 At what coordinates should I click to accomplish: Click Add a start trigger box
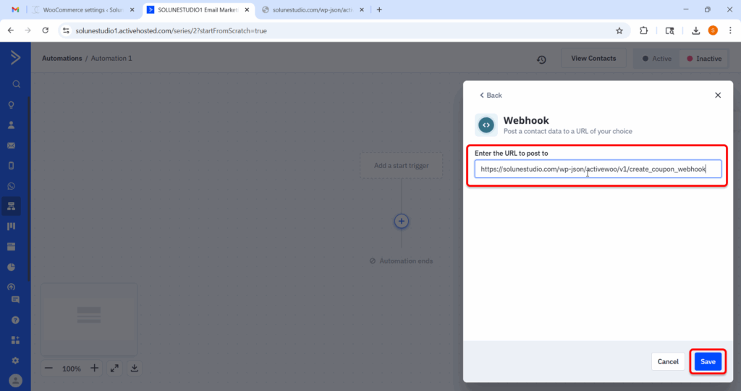[401, 166]
